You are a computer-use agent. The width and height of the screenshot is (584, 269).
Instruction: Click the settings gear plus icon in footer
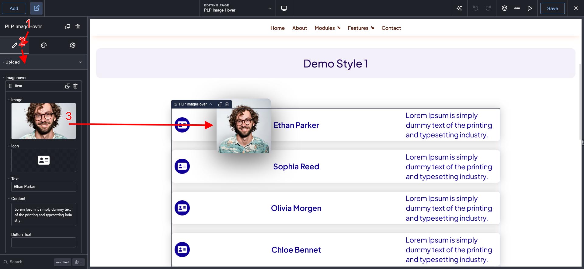click(78, 262)
